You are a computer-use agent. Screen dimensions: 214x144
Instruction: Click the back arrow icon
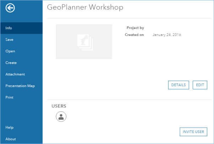point(10,8)
